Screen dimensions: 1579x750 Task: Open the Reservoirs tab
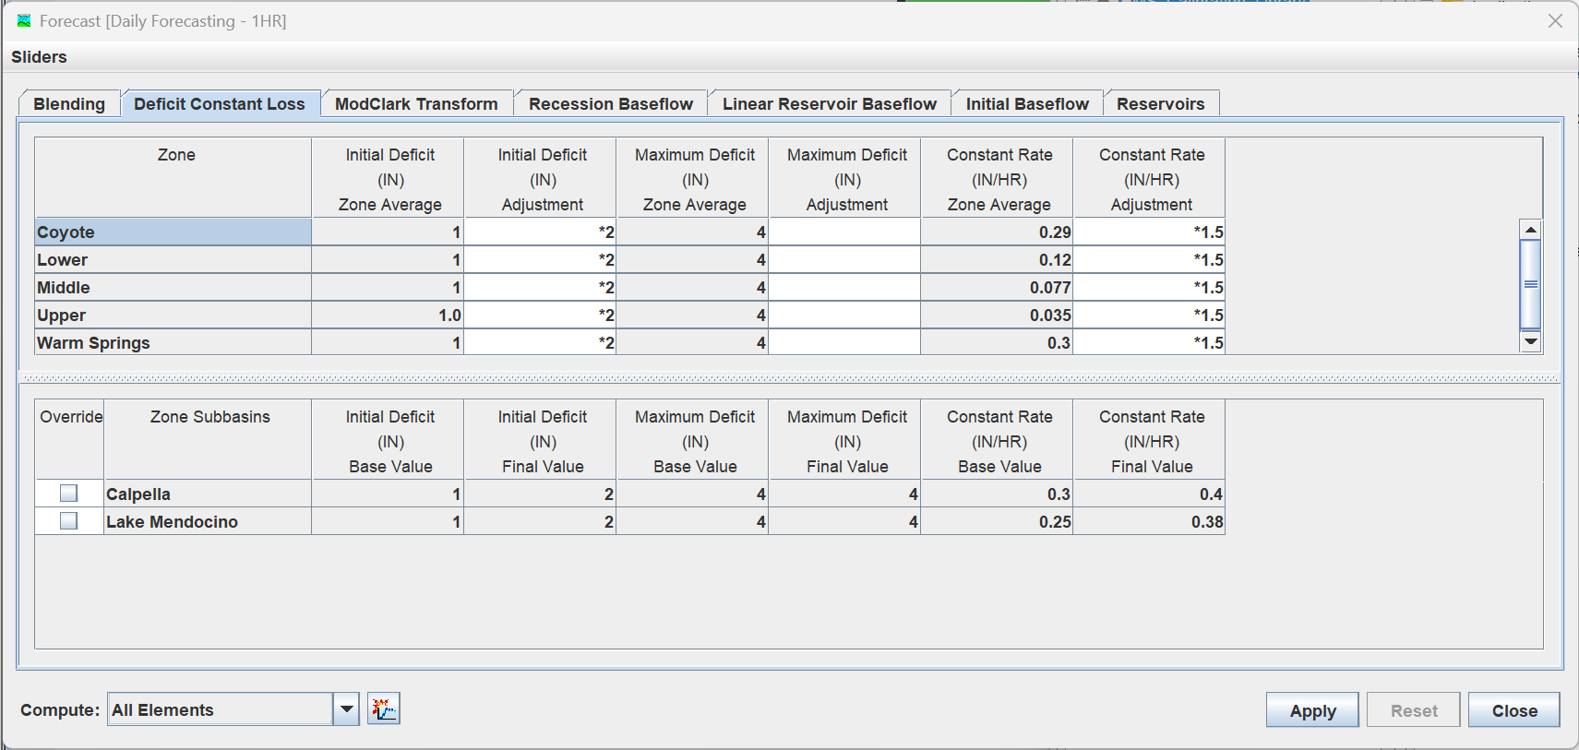coord(1160,104)
